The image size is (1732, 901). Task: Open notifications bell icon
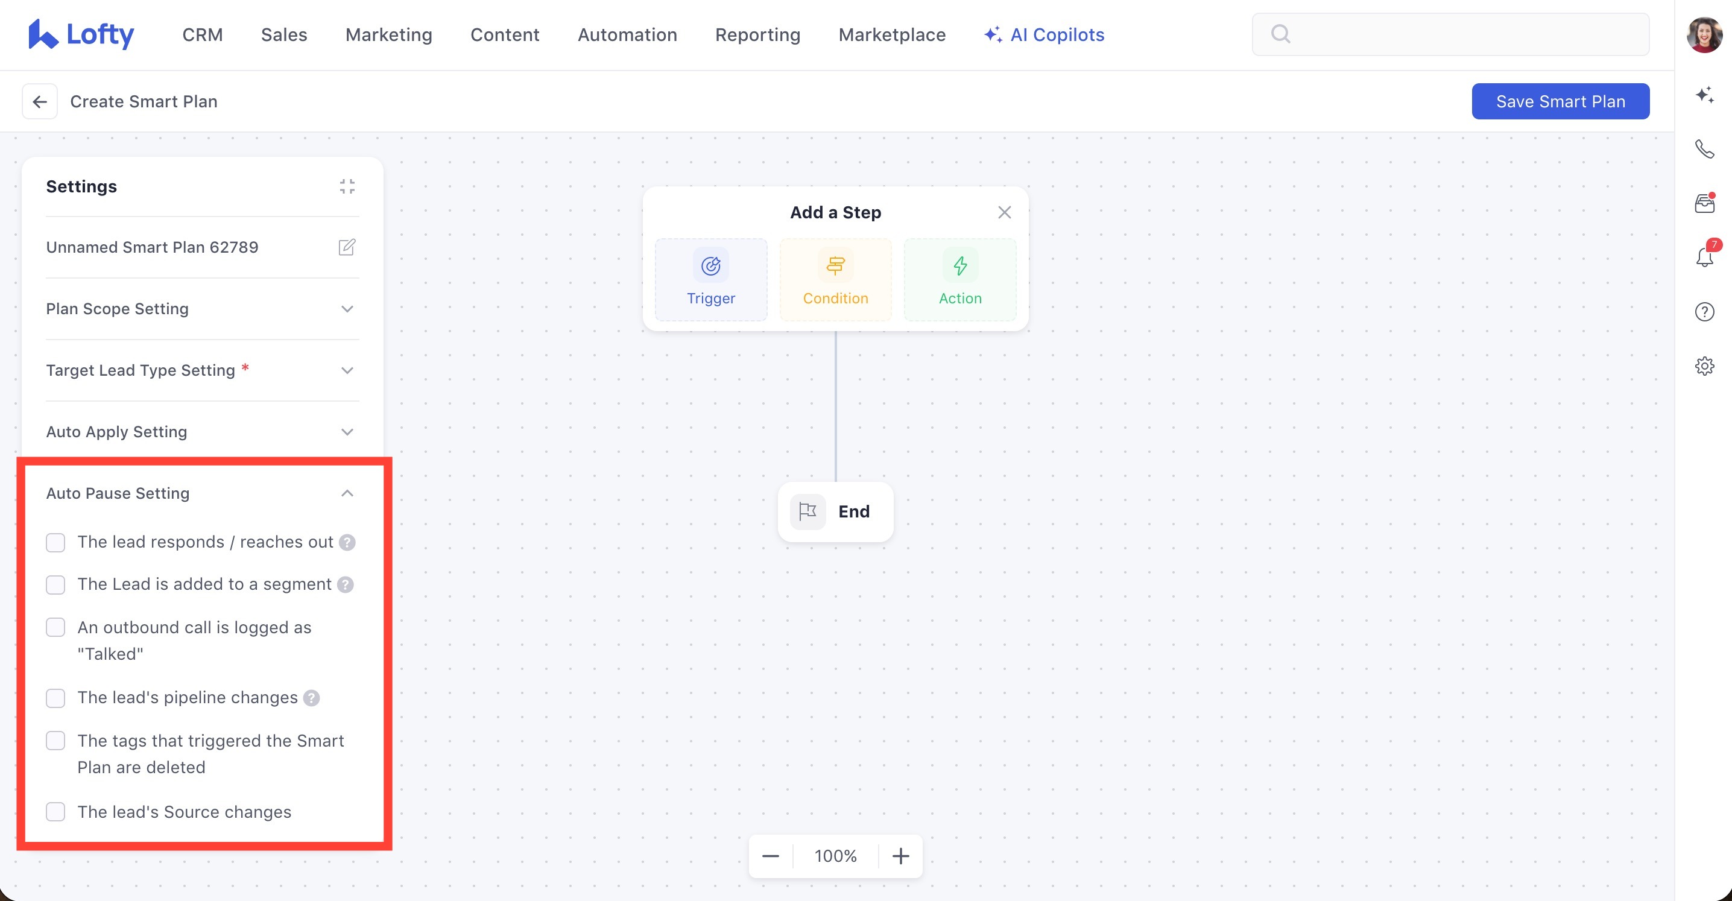pos(1704,257)
